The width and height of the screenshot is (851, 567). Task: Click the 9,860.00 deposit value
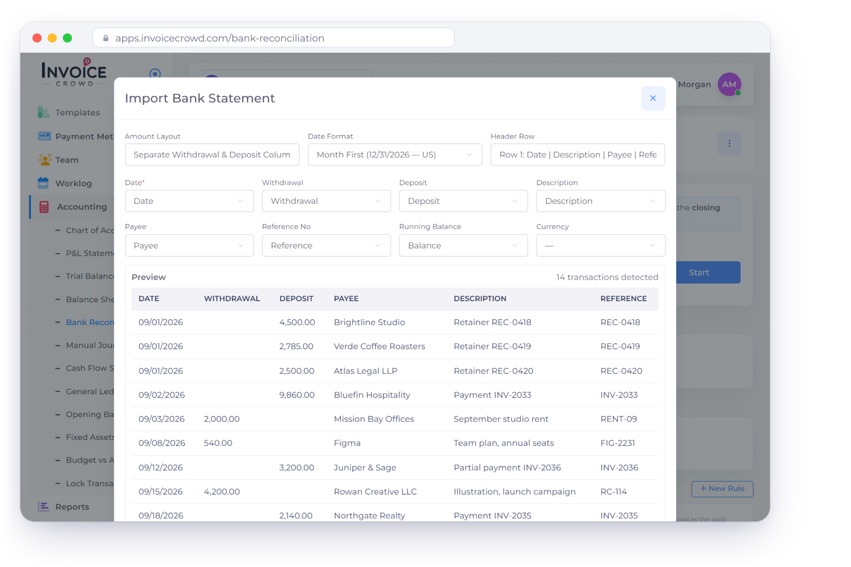point(297,395)
